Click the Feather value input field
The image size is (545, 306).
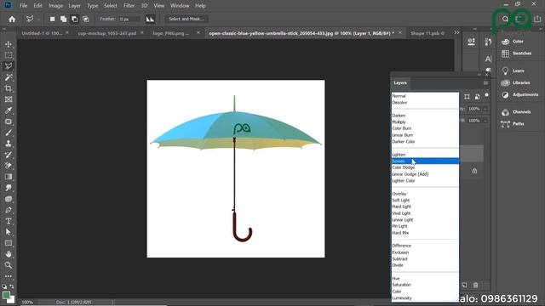click(x=129, y=19)
